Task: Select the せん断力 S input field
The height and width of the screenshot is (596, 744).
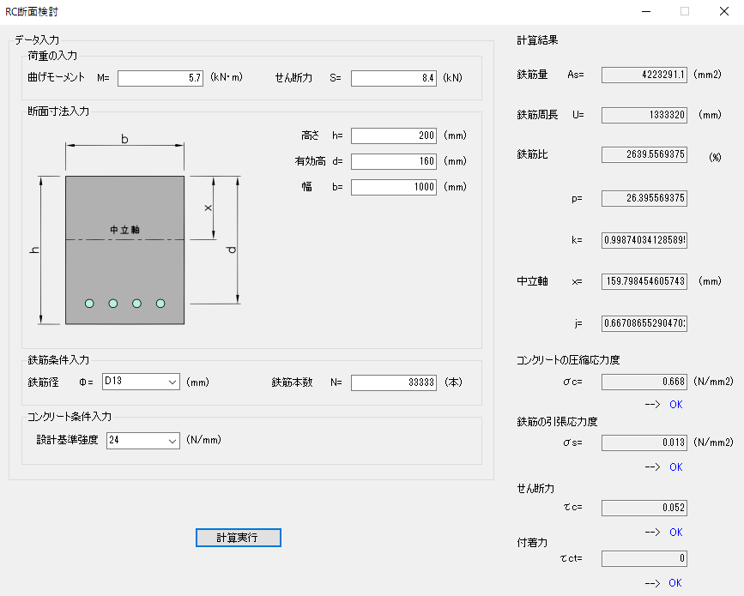Action: pos(393,78)
